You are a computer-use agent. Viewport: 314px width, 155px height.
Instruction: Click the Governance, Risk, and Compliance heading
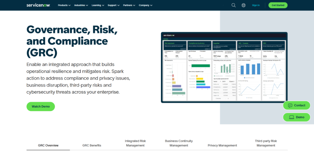[72, 41]
